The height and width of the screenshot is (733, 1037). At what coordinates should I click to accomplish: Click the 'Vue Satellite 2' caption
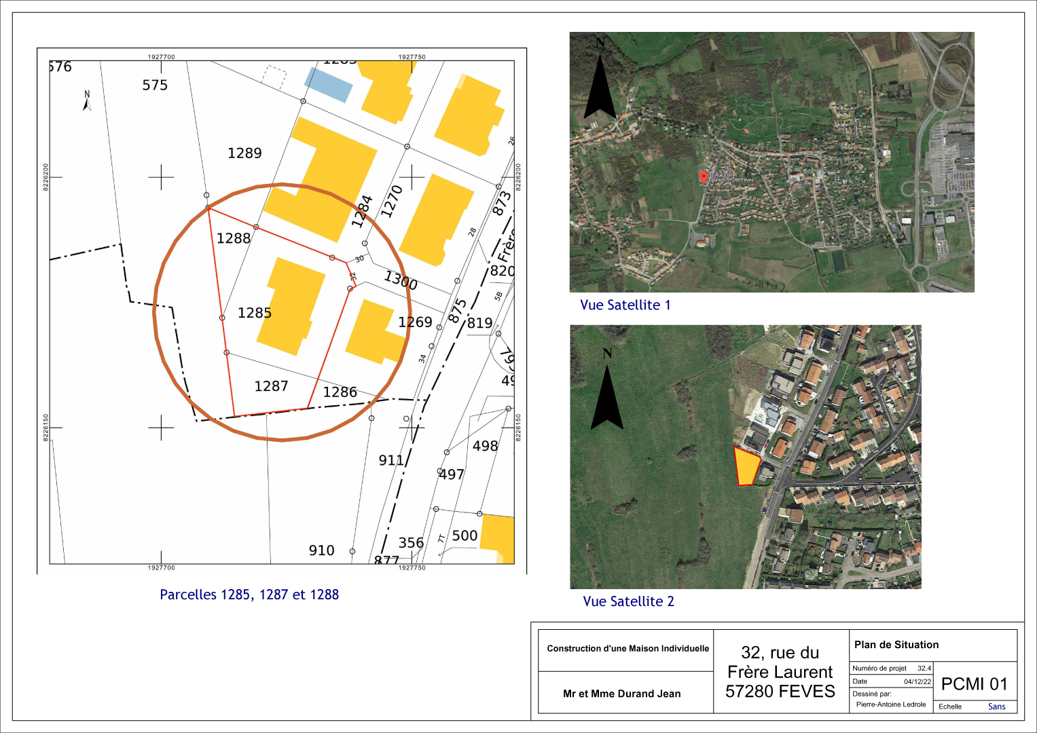[x=628, y=601]
